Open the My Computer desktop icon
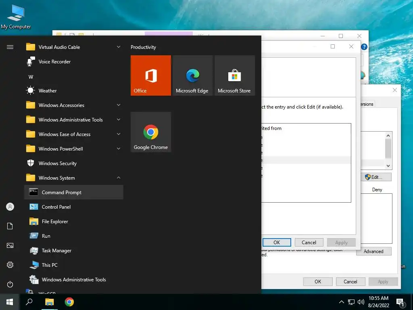The height and width of the screenshot is (310, 413). click(16, 17)
